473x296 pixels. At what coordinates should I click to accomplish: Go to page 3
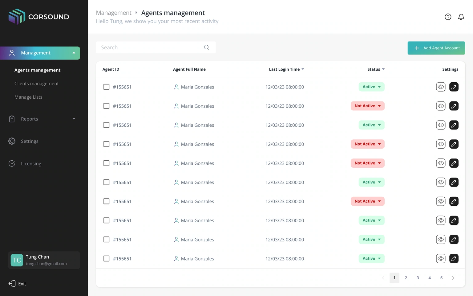(x=418, y=278)
